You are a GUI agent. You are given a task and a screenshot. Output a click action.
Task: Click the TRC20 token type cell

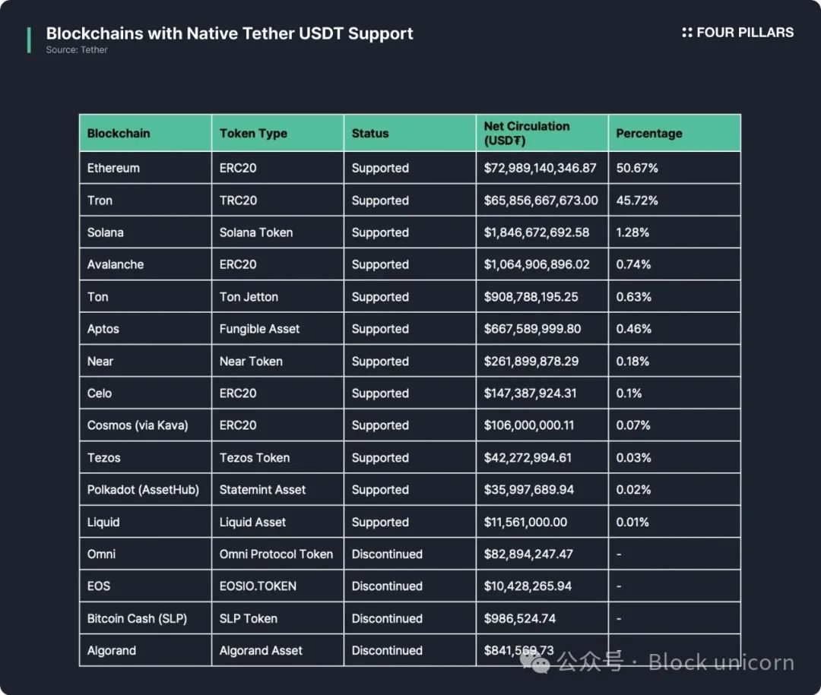click(238, 201)
